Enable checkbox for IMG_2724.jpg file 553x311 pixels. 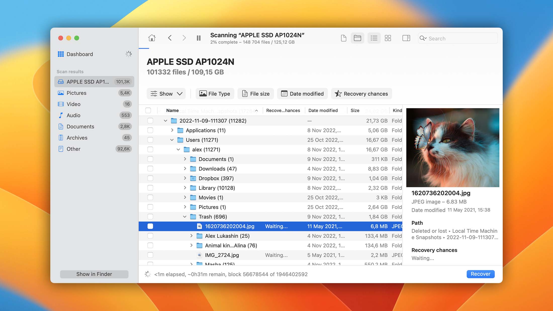150,255
